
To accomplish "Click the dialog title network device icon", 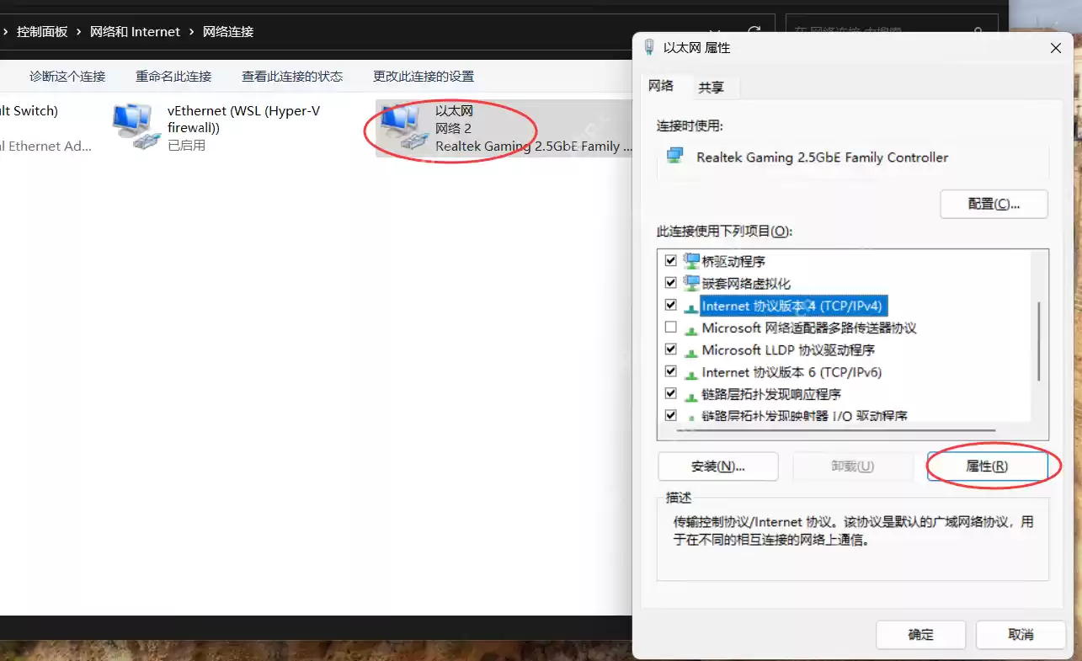I will [649, 47].
